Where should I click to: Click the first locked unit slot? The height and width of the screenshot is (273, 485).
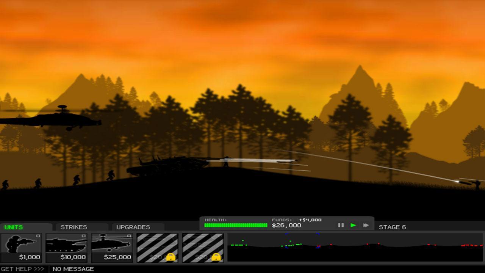(157, 248)
